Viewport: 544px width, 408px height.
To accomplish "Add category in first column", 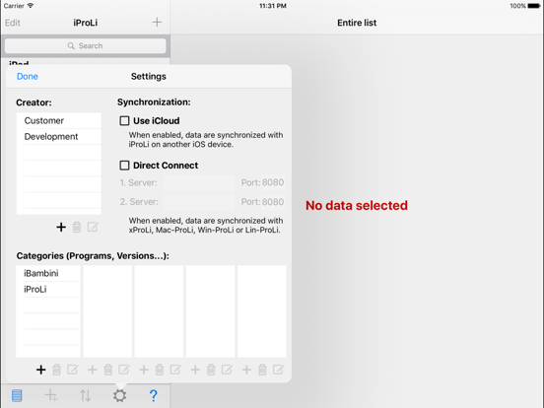I will pyautogui.click(x=41, y=370).
